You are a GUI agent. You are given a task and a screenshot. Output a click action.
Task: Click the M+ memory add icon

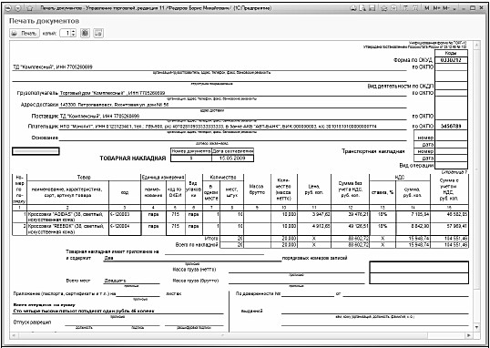point(436,8)
